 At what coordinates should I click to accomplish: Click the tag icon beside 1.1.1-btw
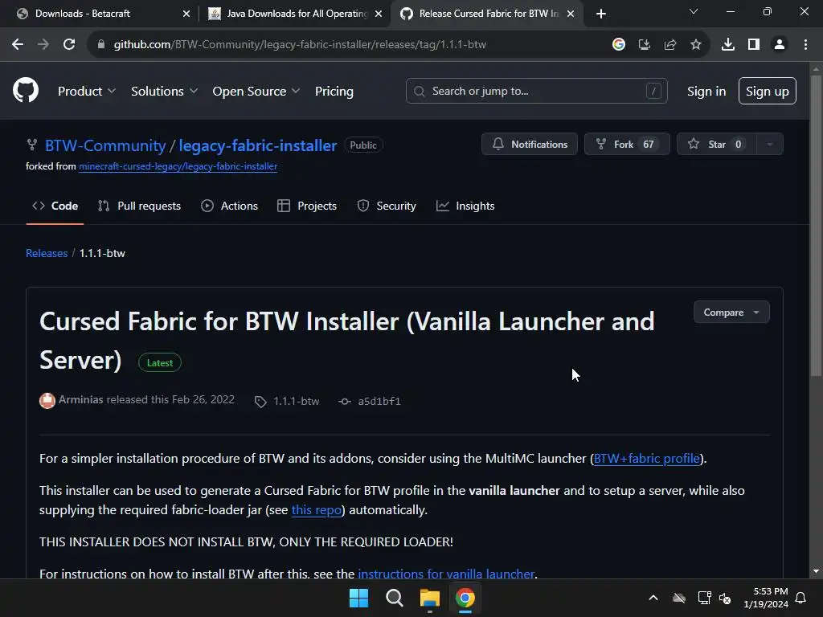point(260,402)
